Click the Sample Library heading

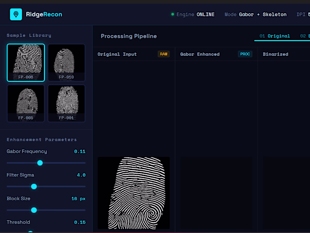pyautogui.click(x=29, y=36)
